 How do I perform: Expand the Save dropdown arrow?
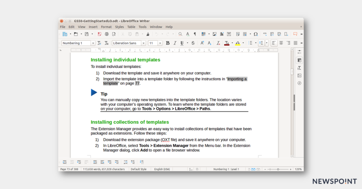[x=92, y=34]
